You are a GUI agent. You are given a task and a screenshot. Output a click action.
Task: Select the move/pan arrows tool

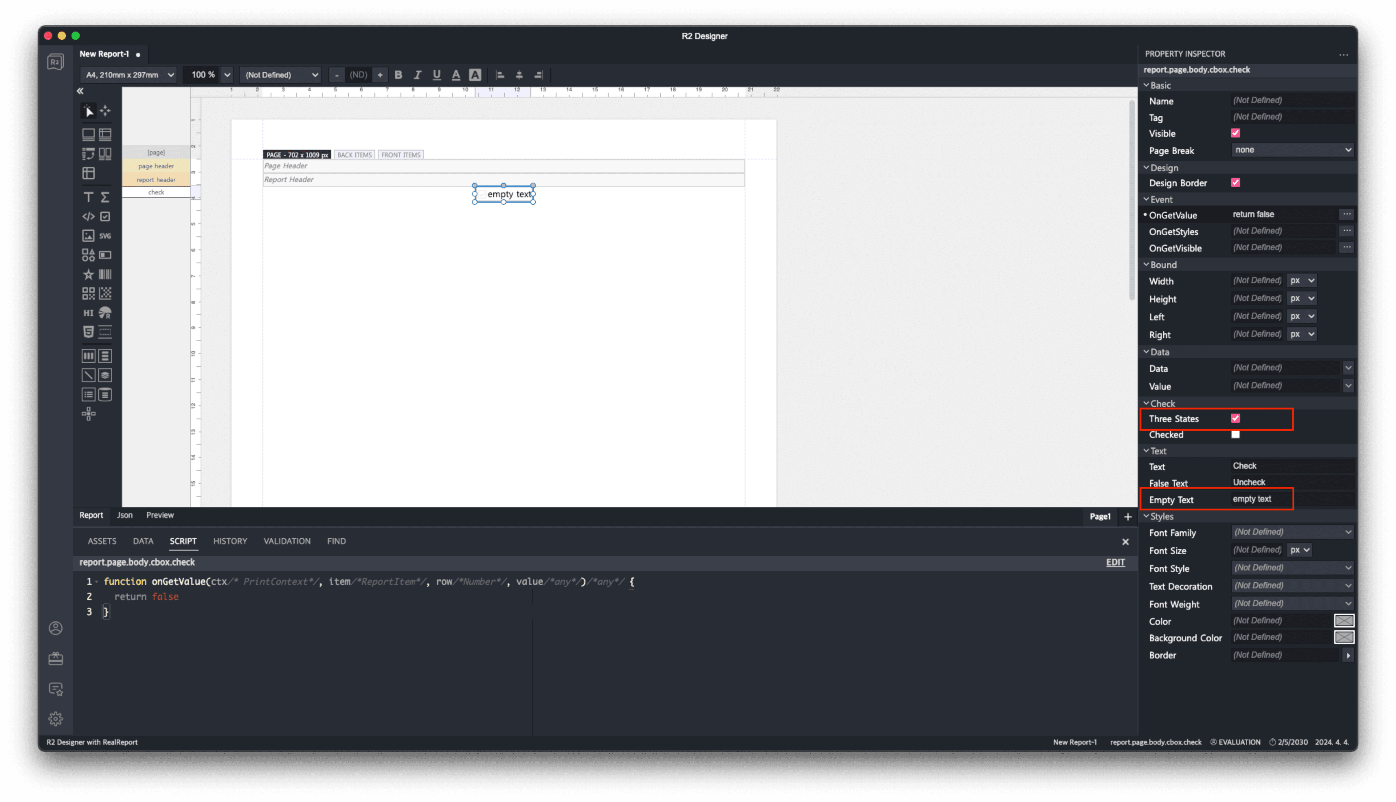click(x=105, y=111)
